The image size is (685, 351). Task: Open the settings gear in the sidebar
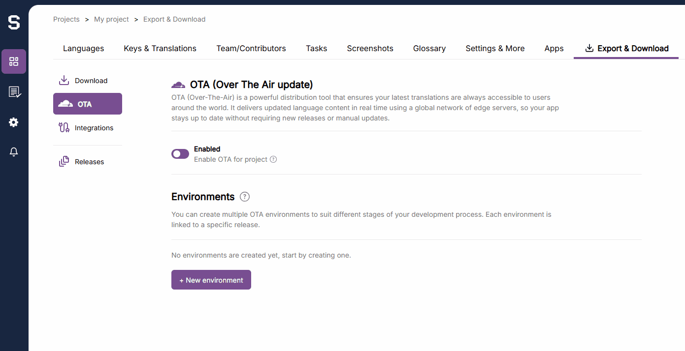[14, 122]
